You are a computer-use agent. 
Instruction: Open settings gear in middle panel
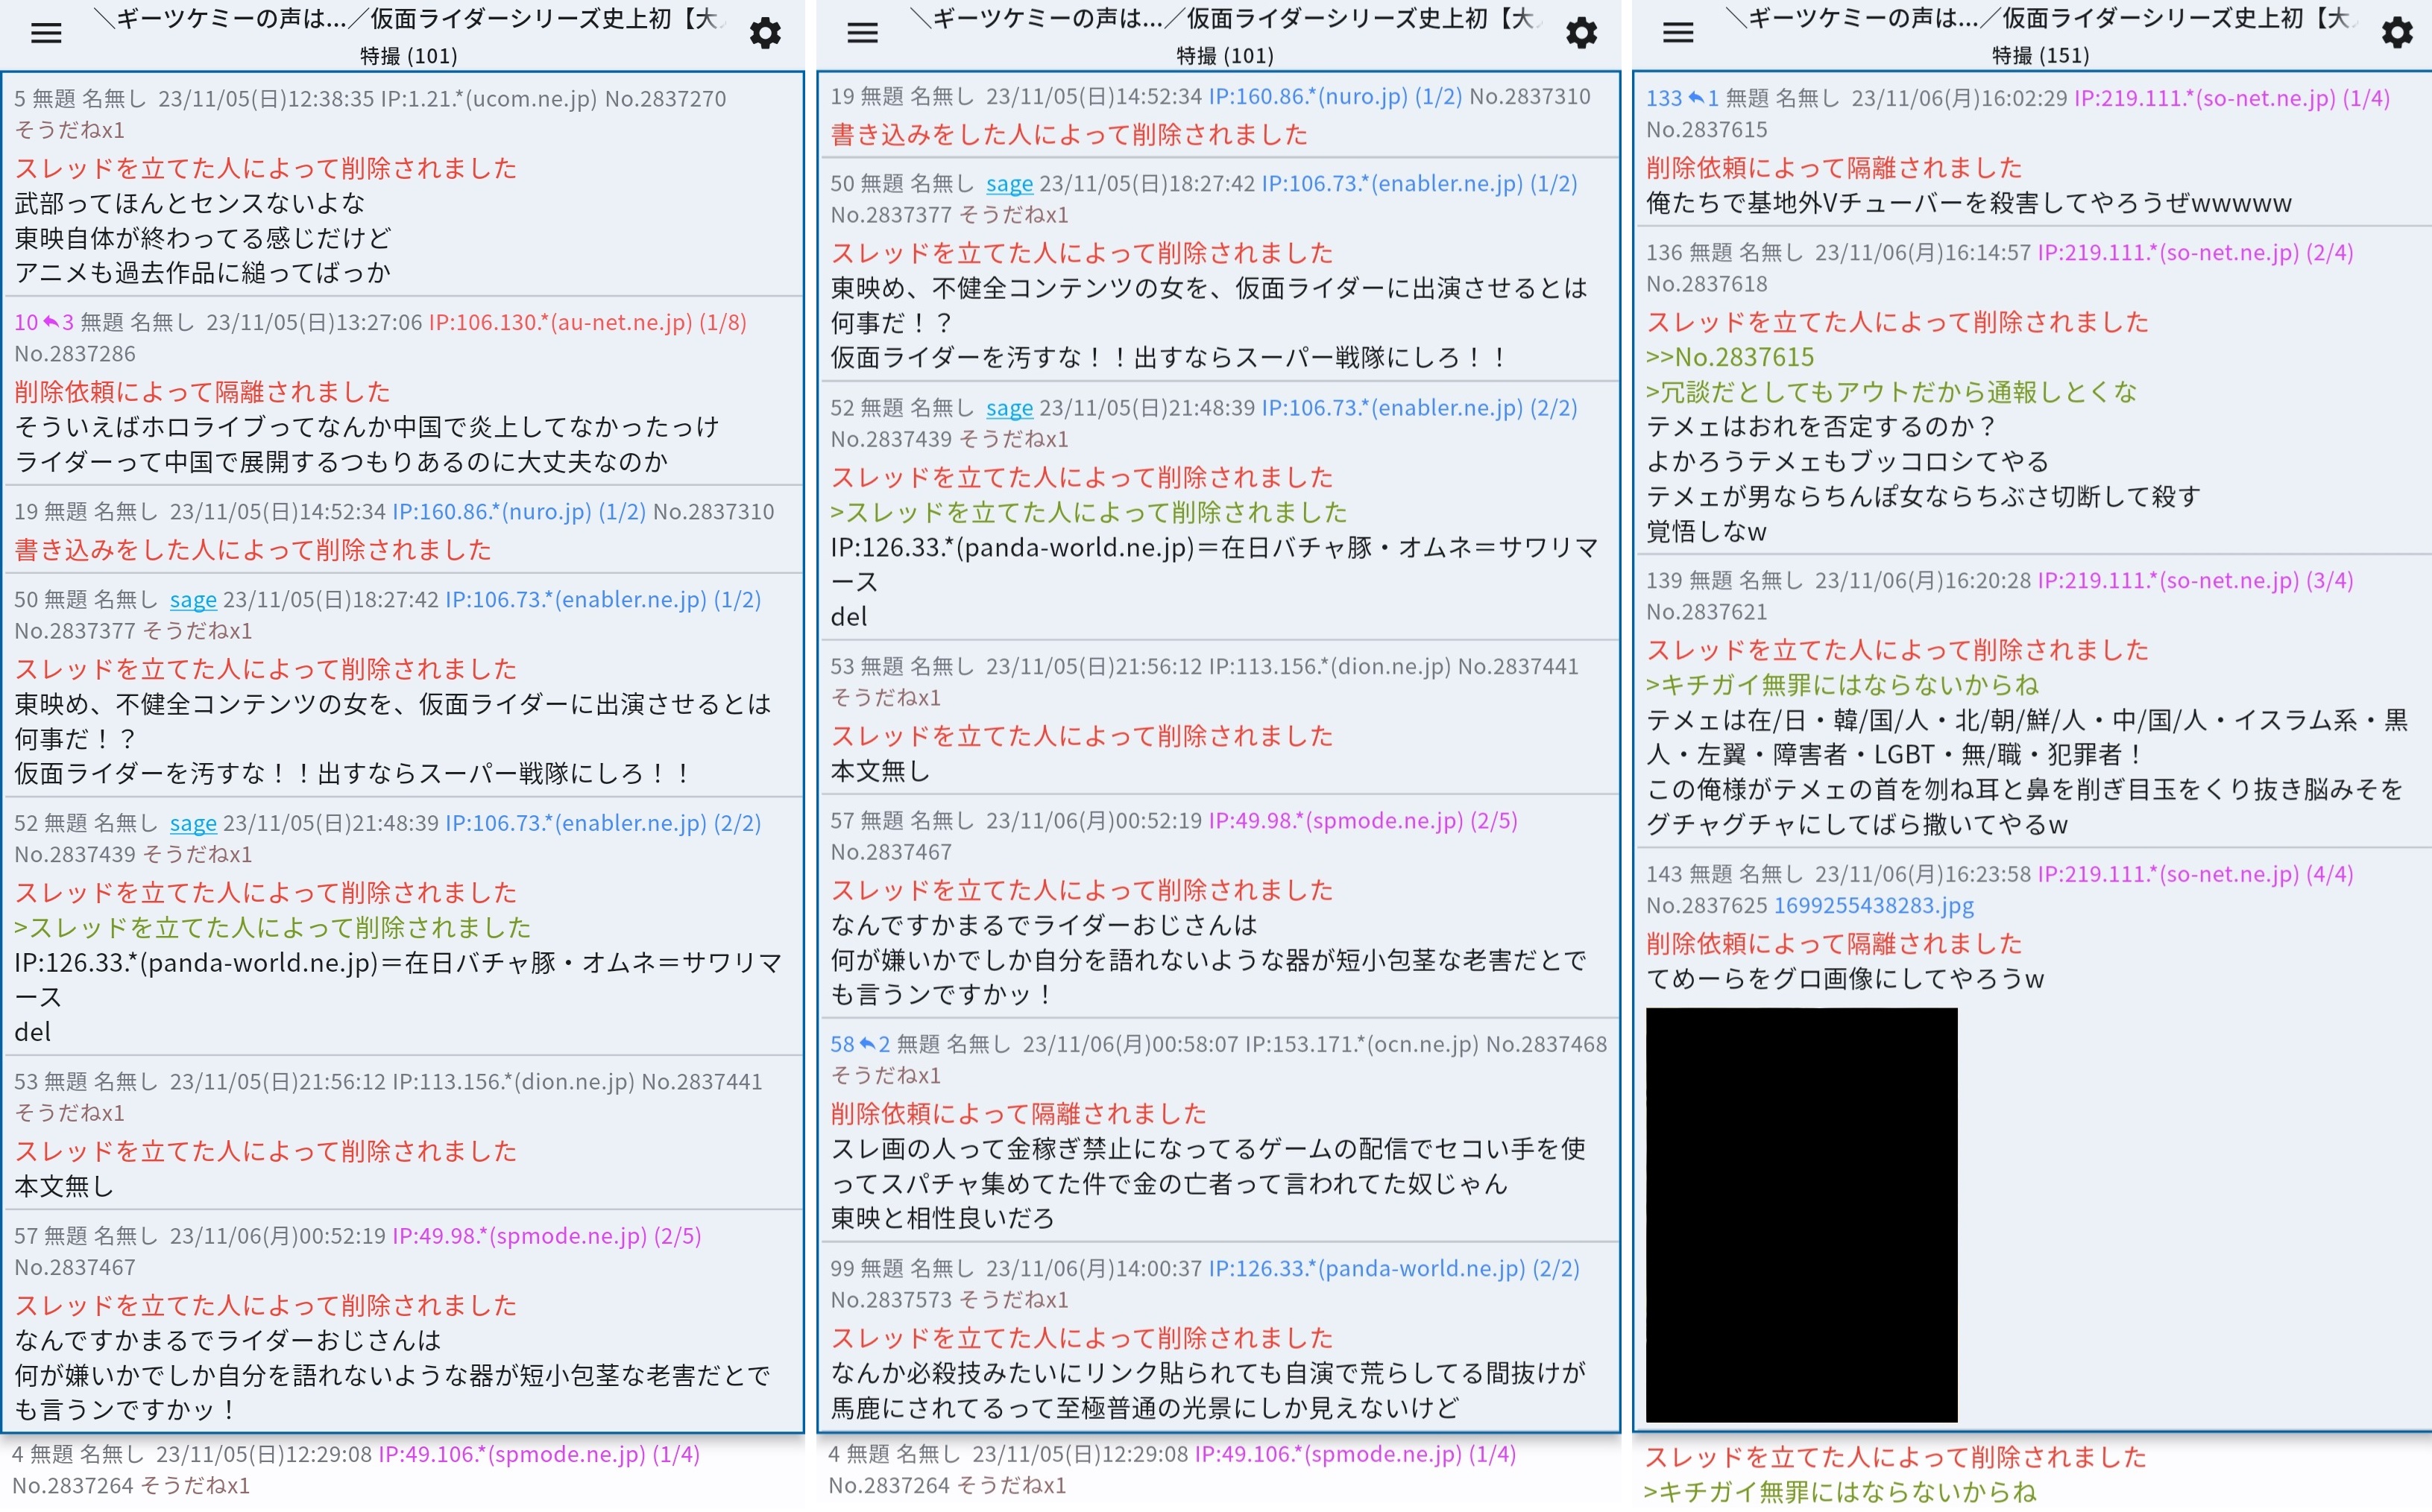[1581, 33]
